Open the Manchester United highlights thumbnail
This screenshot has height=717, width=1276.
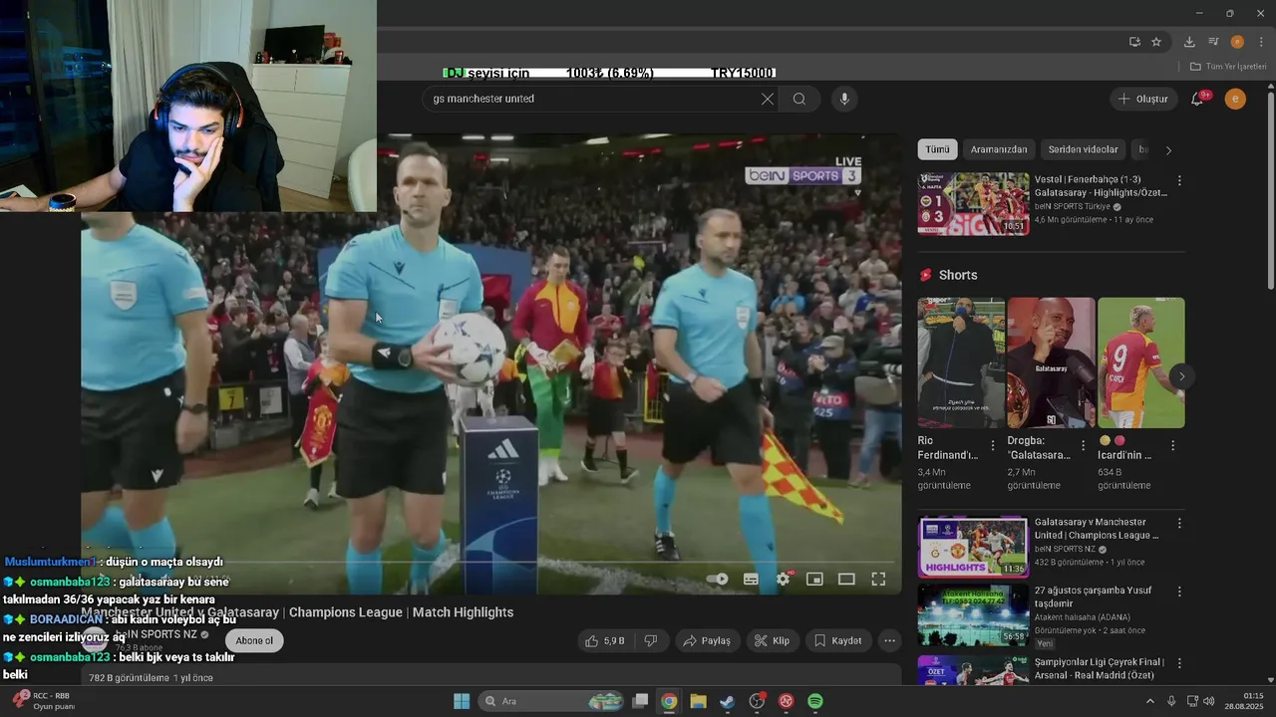click(x=973, y=546)
